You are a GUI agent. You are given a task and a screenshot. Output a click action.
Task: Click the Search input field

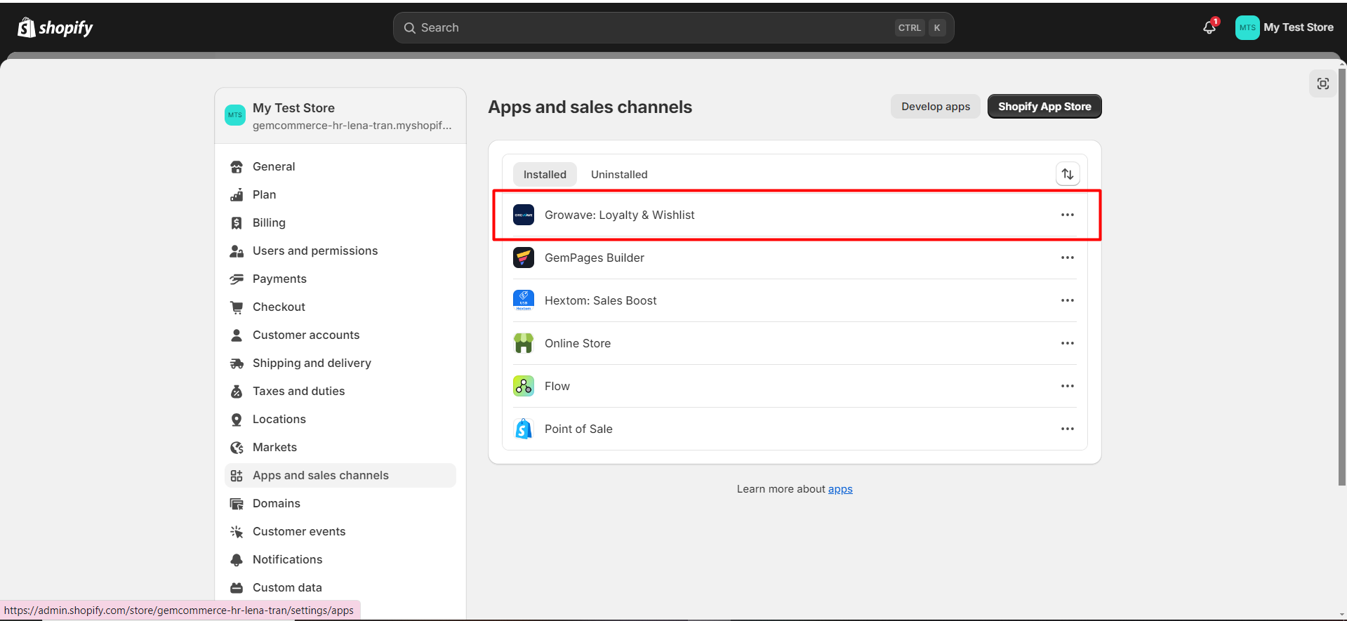click(x=653, y=28)
